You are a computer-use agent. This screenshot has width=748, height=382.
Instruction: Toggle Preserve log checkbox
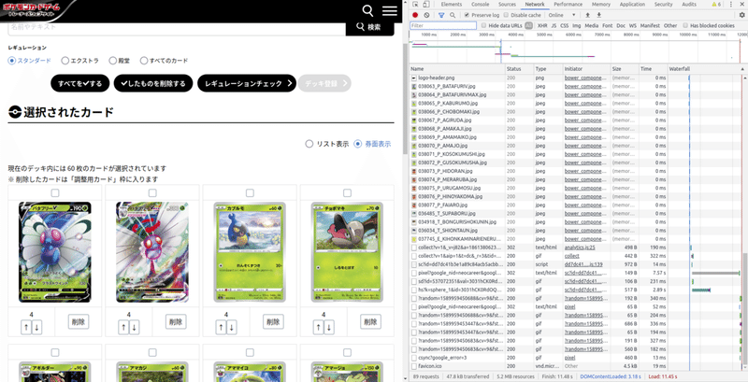(x=467, y=15)
